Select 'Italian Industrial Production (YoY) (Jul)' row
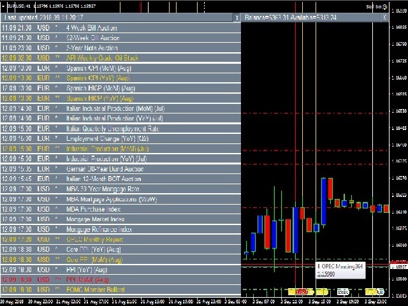The height and width of the screenshot is (306, 408). [120, 119]
